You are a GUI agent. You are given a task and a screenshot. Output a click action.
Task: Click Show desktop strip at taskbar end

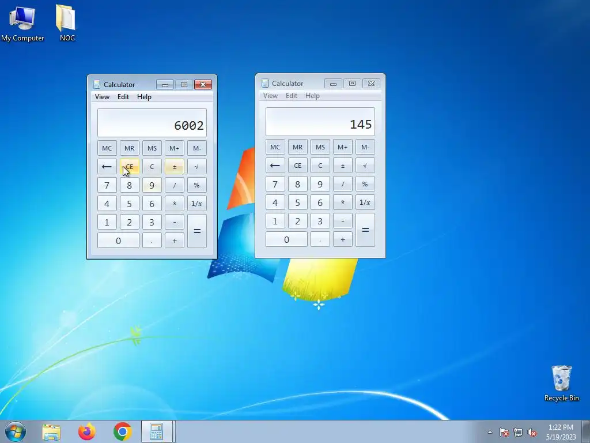pos(587,431)
